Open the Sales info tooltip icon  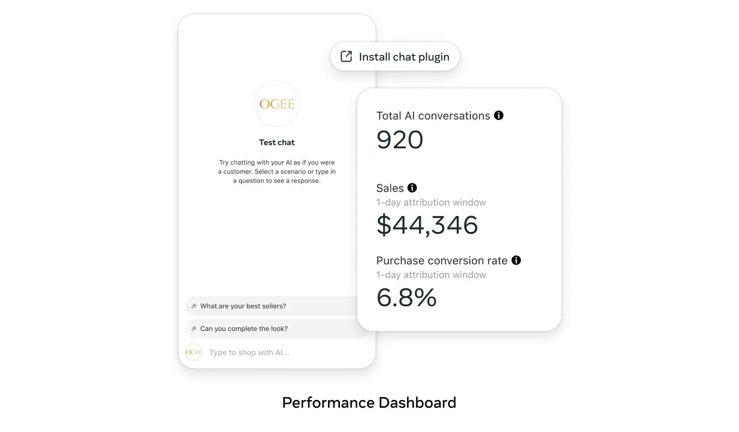click(412, 188)
